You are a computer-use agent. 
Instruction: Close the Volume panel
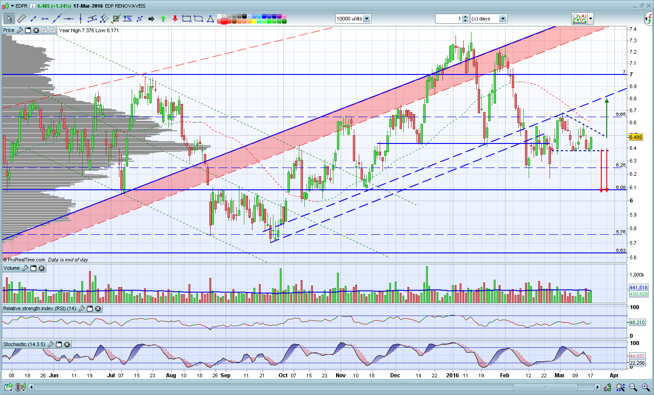(x=42, y=268)
